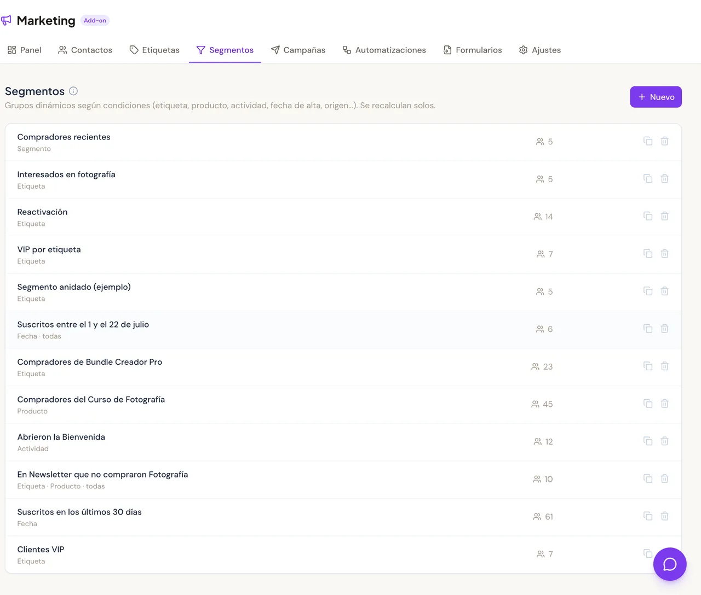Click the contact count 14 for Reactivación
Screen dimensions: 701x595
click(543, 217)
